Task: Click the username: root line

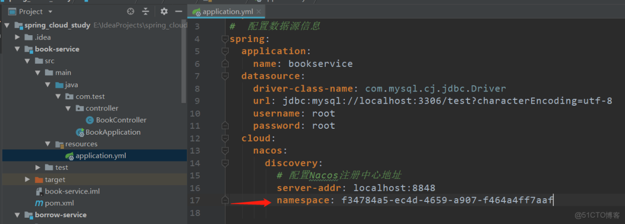Action: pos(294,114)
